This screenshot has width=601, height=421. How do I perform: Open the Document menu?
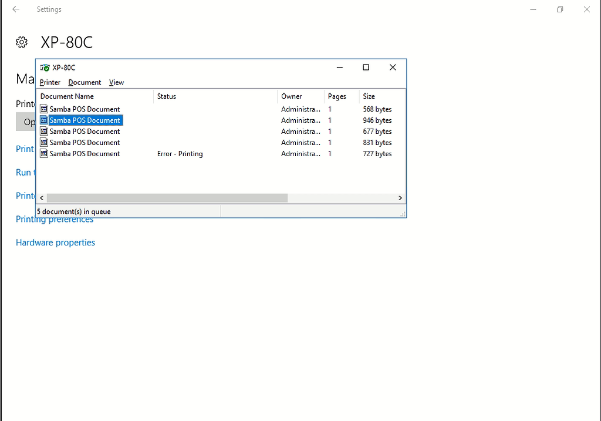click(85, 82)
